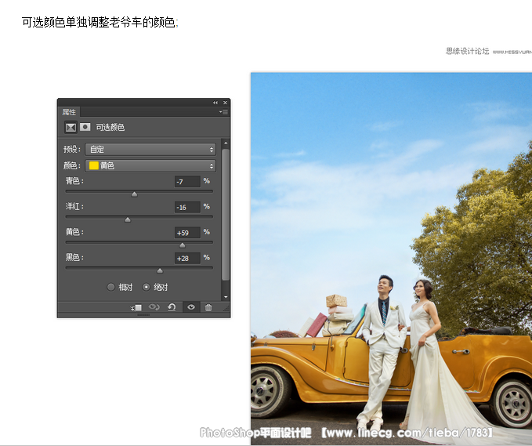Viewport: 532px width, 446px height.
Task: Open Properties panel flyout menu
Action: point(223,111)
